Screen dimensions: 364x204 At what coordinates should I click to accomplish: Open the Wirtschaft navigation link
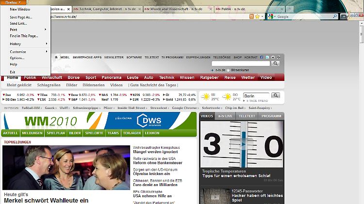(x=51, y=78)
